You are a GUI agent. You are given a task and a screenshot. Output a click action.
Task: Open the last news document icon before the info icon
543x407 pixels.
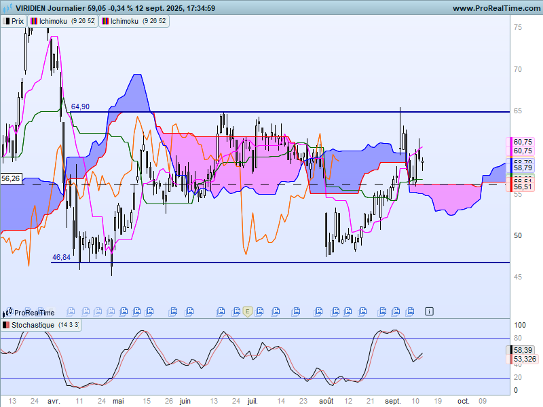tap(410, 311)
